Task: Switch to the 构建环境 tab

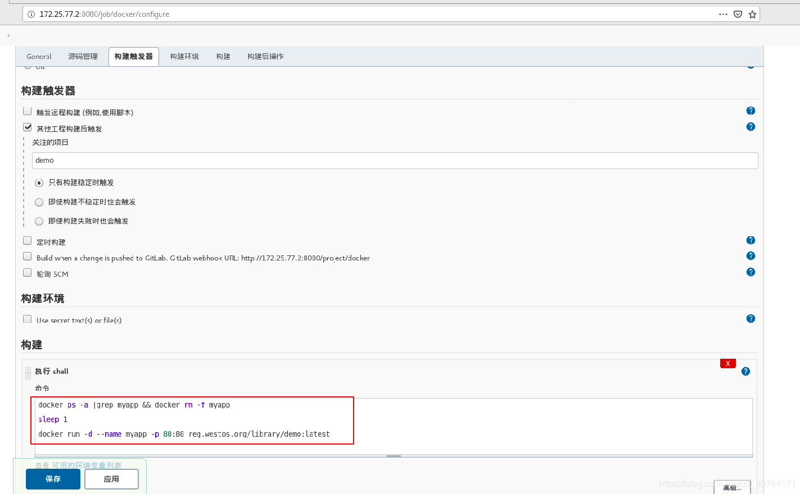Action: (x=184, y=57)
